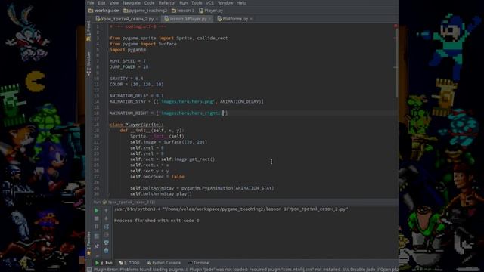Open the Window menu
The image size is (484, 272).
click(x=225, y=3)
